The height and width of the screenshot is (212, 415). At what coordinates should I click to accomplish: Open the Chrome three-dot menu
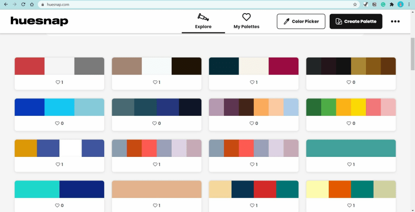409,5
